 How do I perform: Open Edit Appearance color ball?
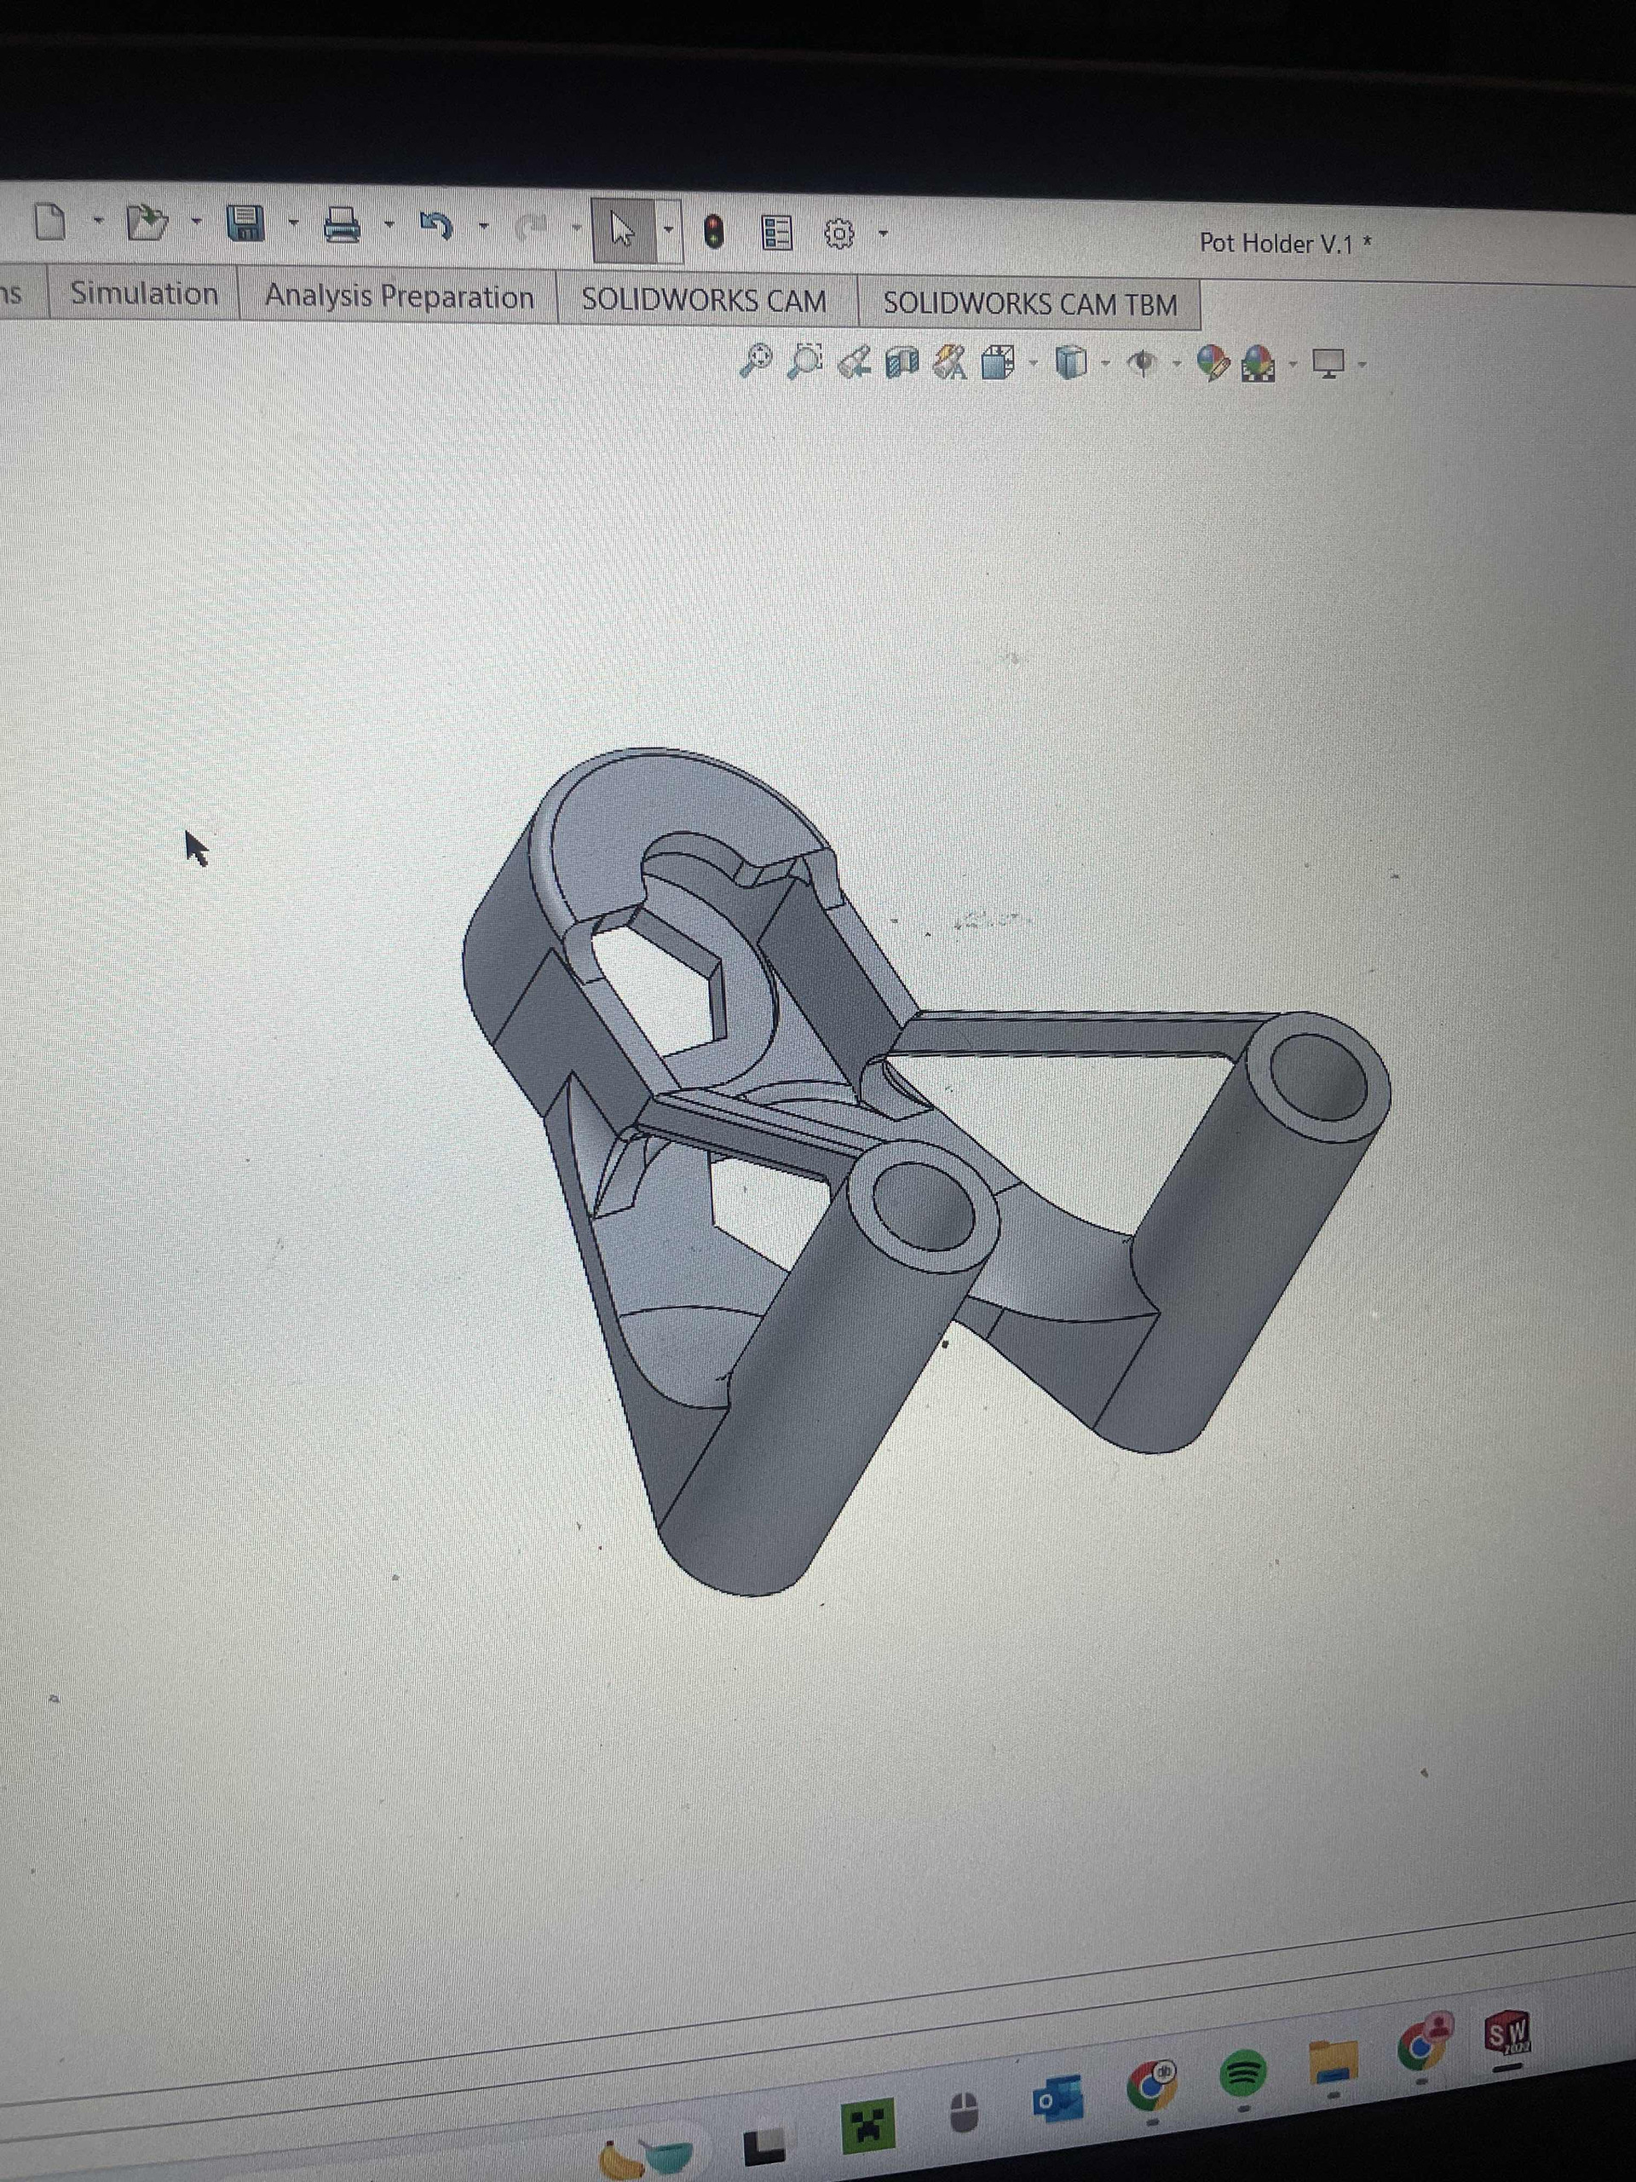[x=1212, y=364]
